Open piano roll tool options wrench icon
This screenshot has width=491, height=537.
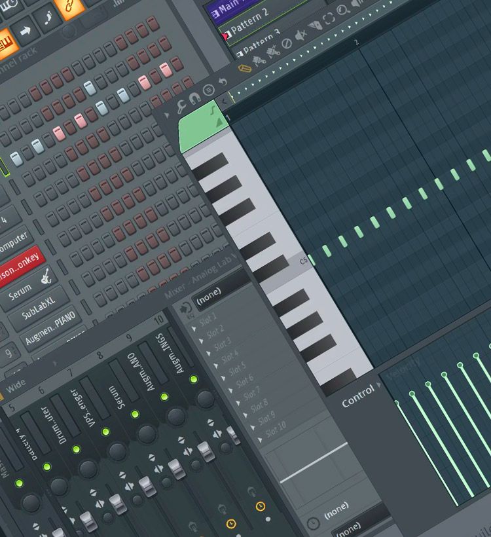(181, 107)
